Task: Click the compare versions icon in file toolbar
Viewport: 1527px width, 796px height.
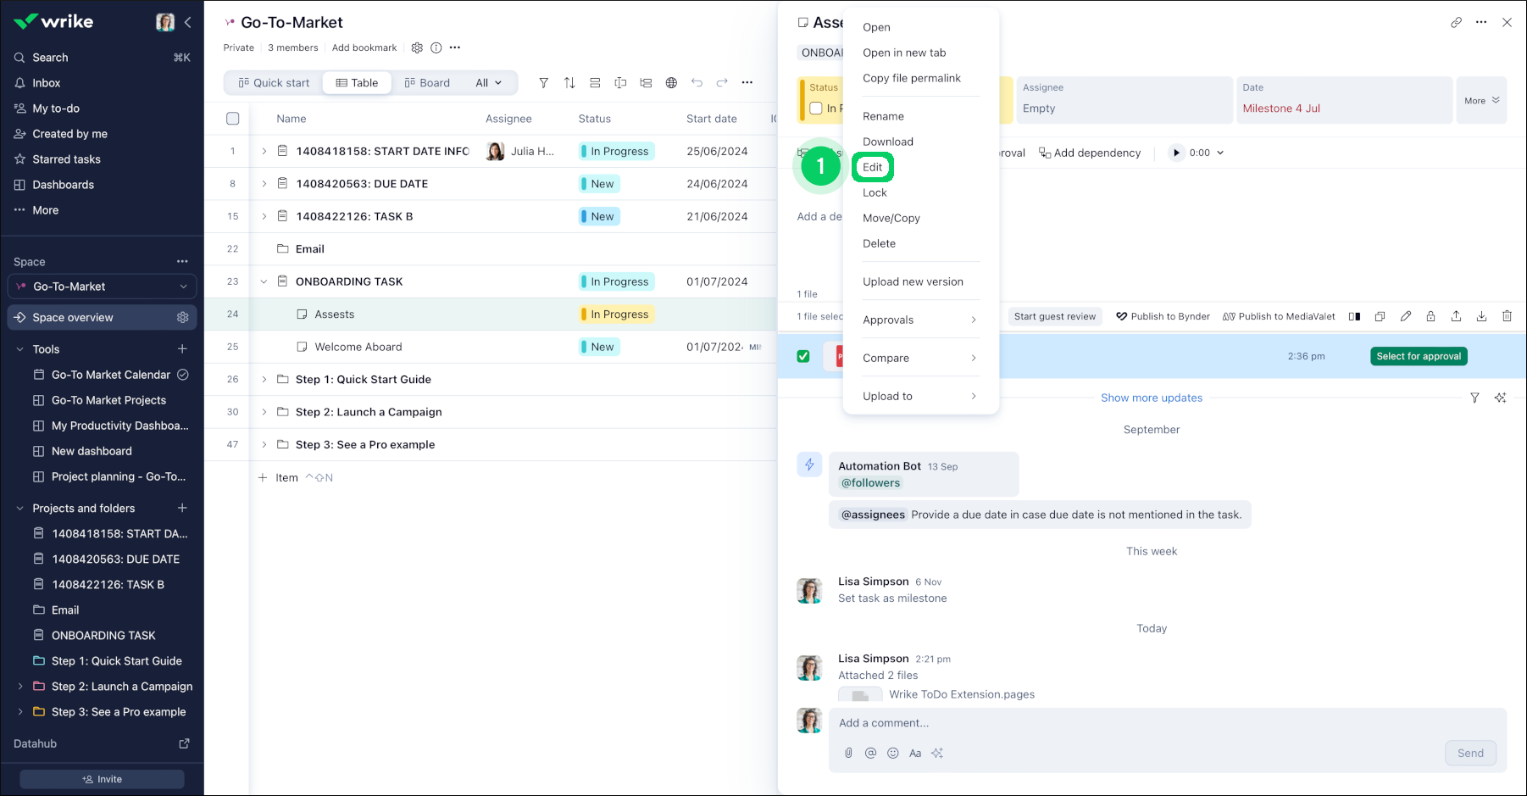Action: point(1355,316)
